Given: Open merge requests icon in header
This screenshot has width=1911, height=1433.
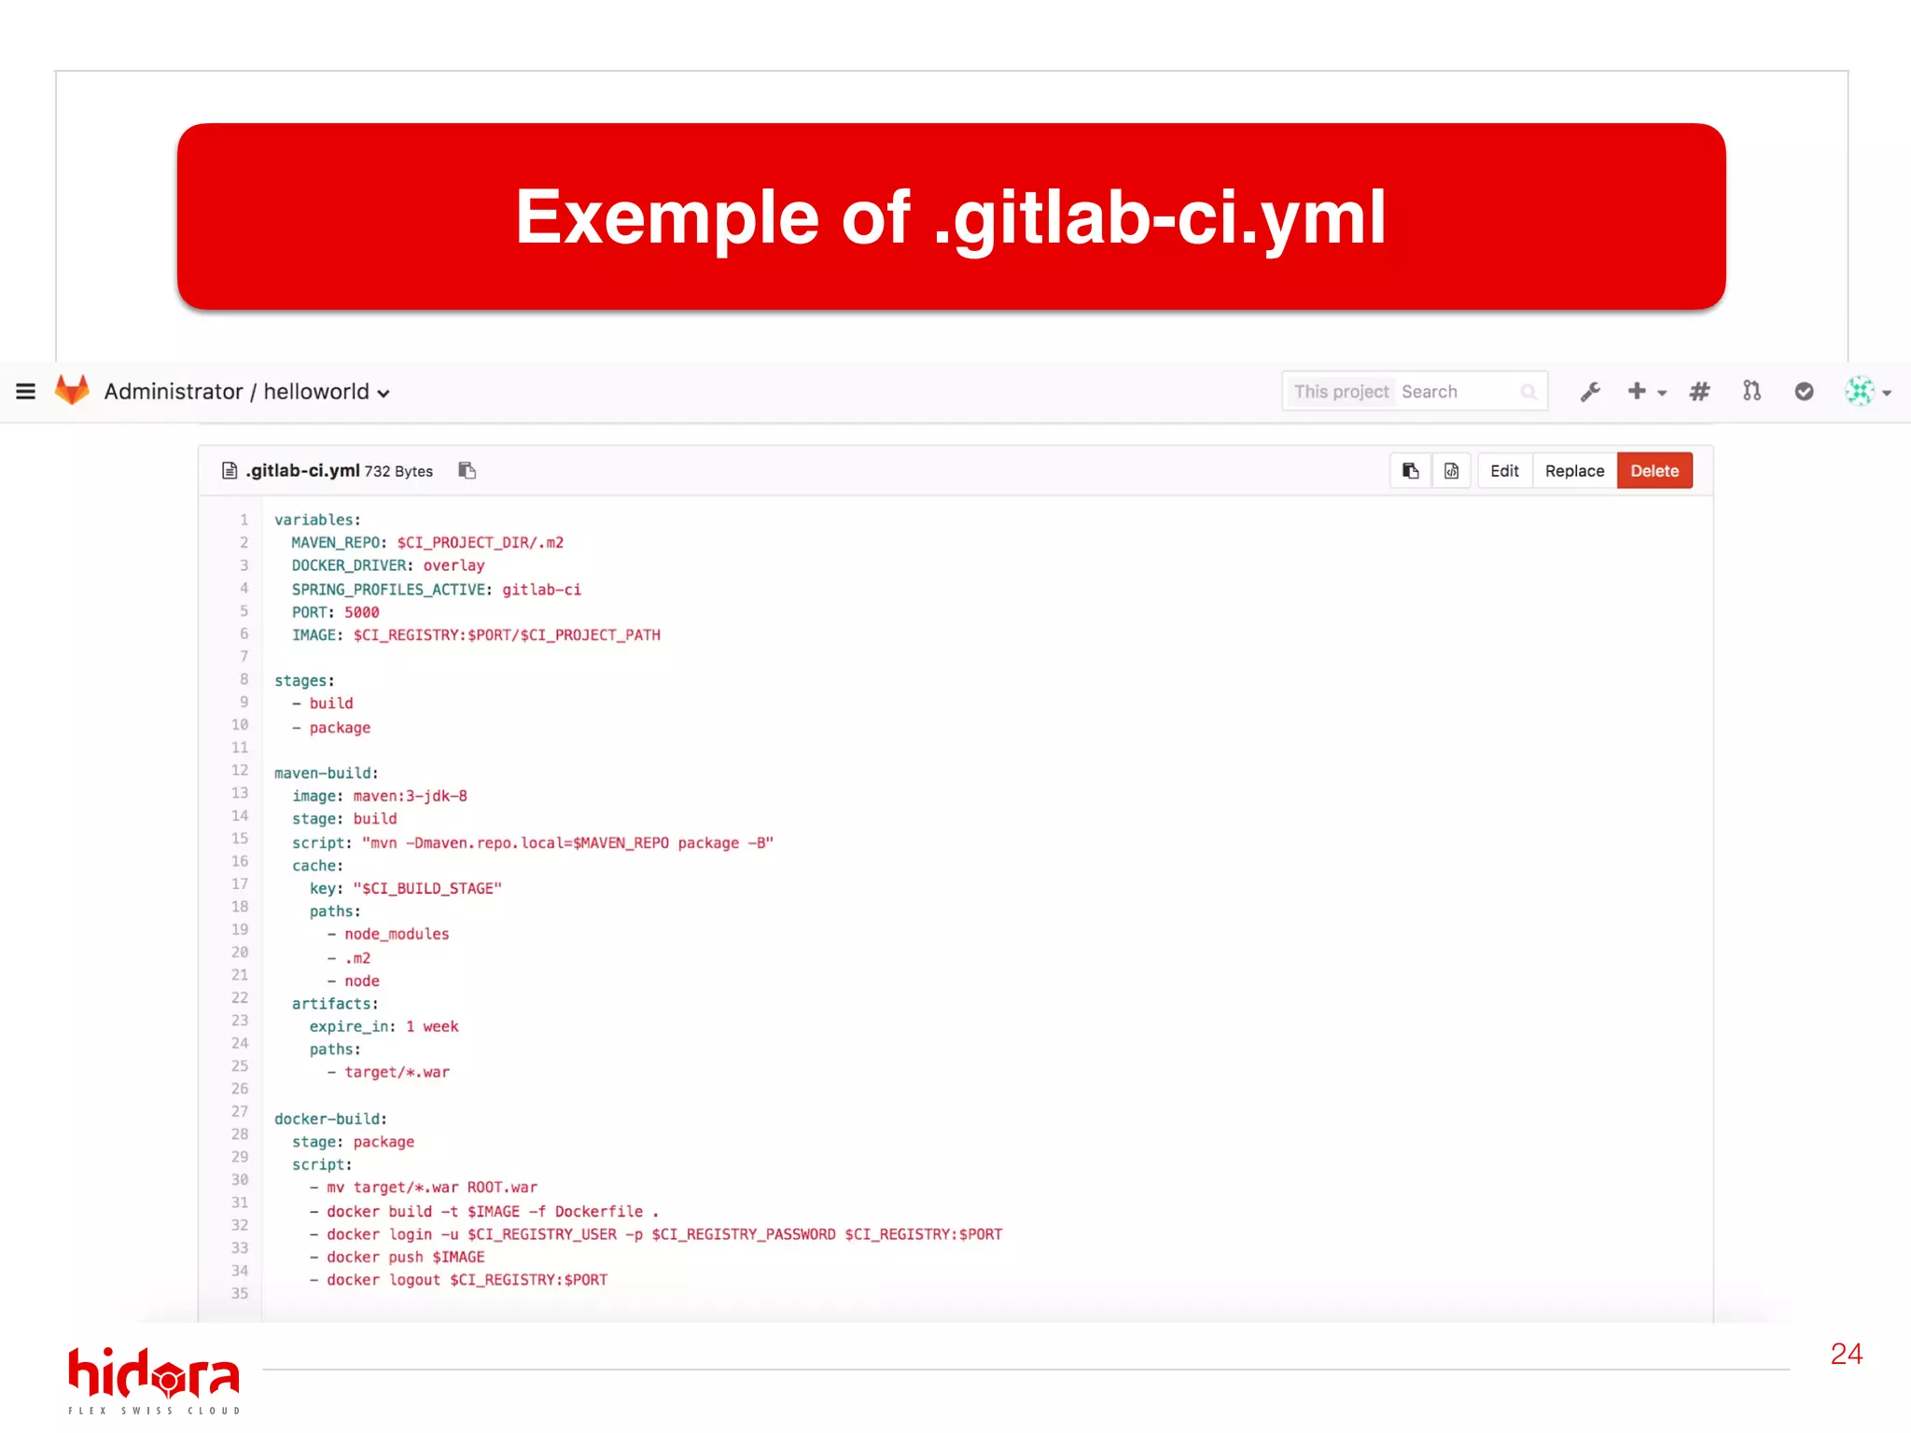Looking at the screenshot, I should pos(1751,391).
